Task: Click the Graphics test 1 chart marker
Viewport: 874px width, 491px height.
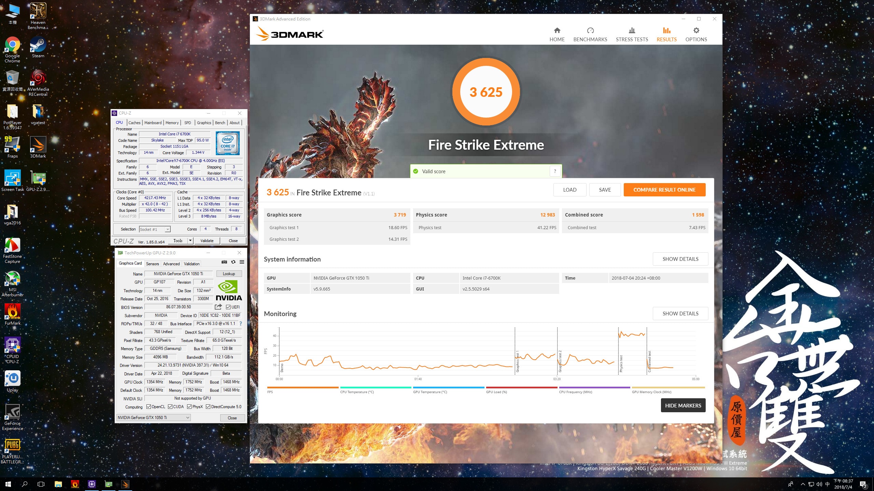Action: 517,361
